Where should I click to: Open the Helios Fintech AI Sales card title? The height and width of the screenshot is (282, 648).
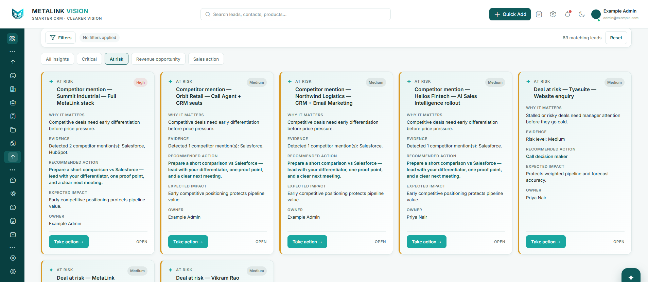(x=445, y=96)
